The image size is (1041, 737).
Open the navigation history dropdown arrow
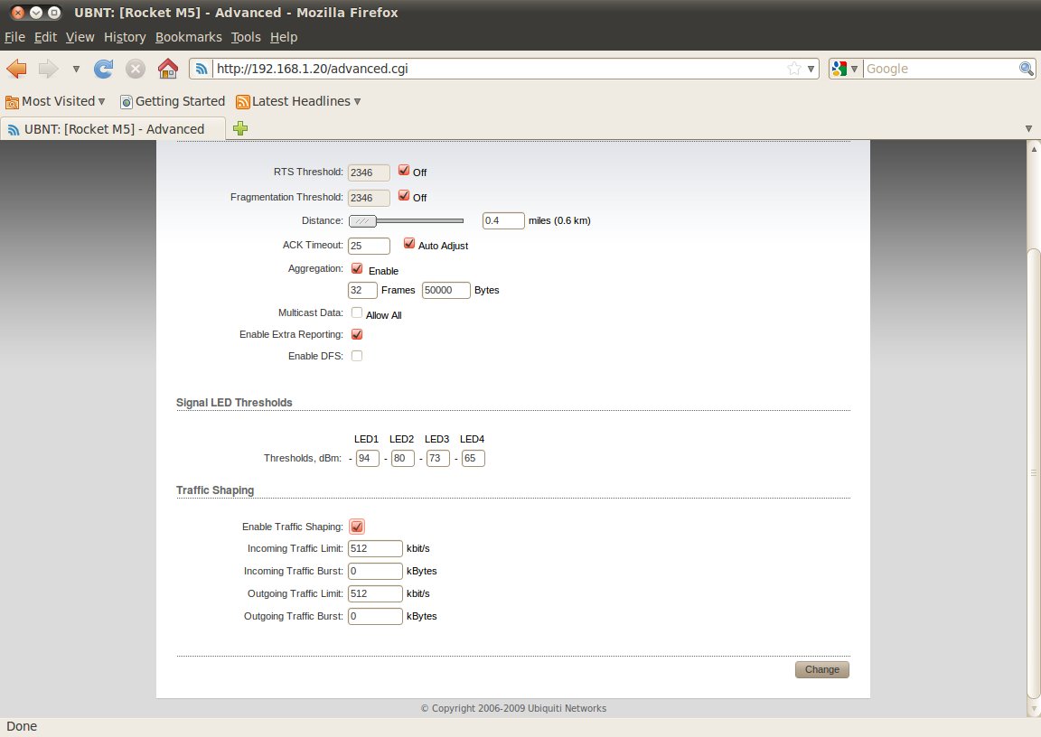[76, 69]
